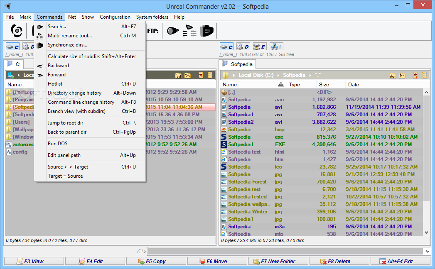This screenshot has height=269, width=435.
Task: Sort right panel by Size column header
Action: tap(331, 85)
